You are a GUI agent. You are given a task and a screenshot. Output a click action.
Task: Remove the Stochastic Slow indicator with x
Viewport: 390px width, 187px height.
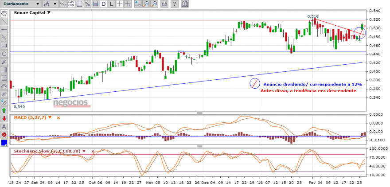pos(93,151)
